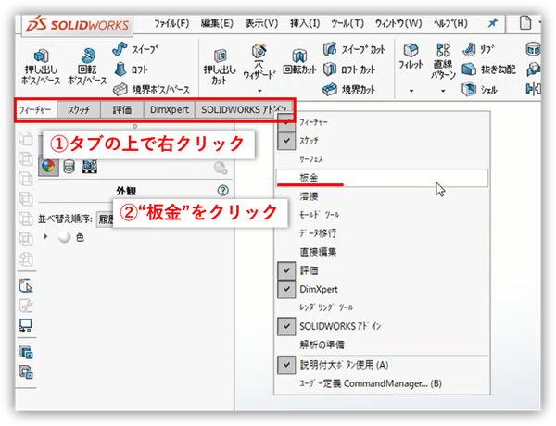Image resolution: width=556 pixels, height=426 pixels.
Task: Click the white 色 color sphere
Action: (65, 237)
